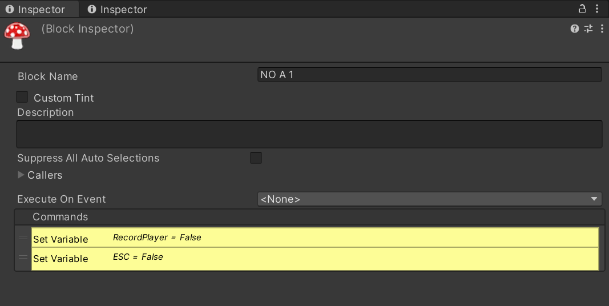Viewport: 609px width, 306px height.
Task: Open the Block Inspector three-dot menu
Action: 602,29
